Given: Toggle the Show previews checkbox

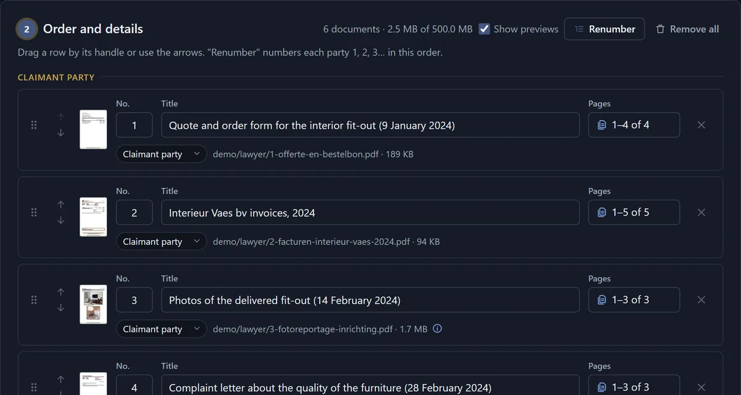Looking at the screenshot, I should pos(484,29).
